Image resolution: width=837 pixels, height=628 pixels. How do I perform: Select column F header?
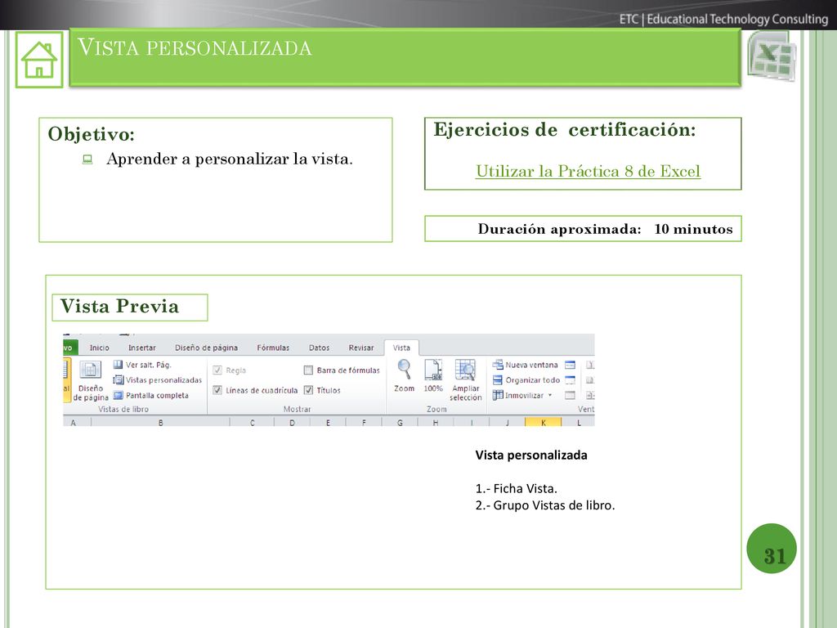pyautogui.click(x=364, y=423)
